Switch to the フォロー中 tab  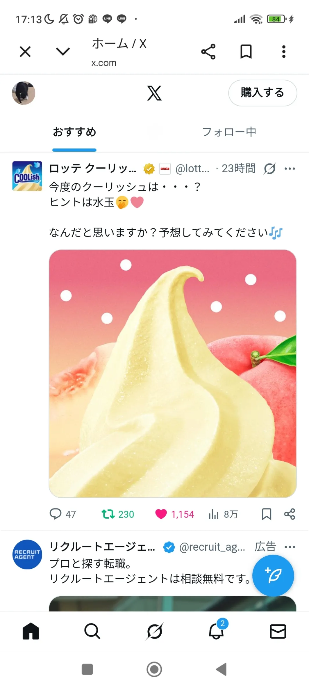pos(229,132)
